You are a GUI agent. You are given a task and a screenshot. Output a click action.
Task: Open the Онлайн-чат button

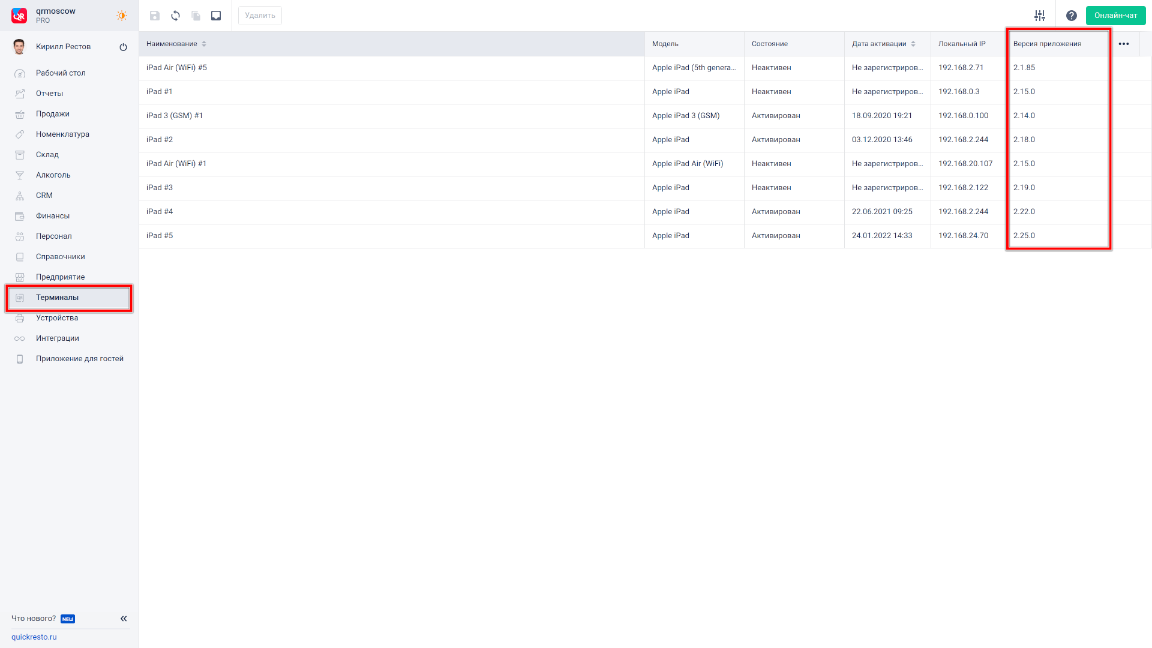click(1115, 16)
